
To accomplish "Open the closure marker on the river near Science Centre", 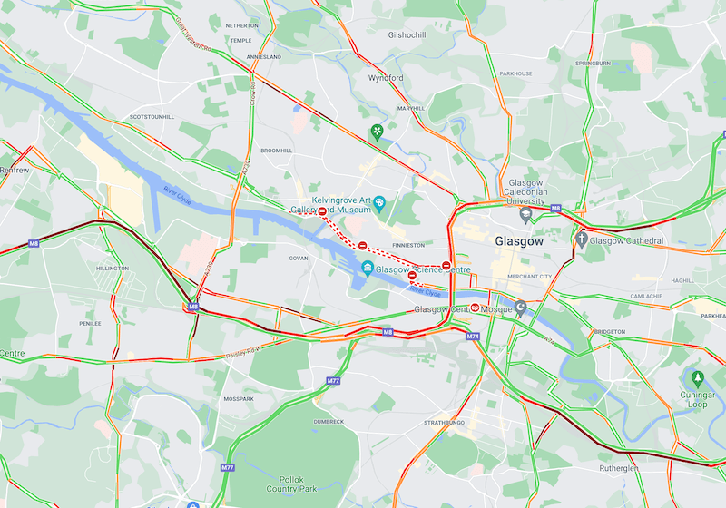I will point(412,275).
